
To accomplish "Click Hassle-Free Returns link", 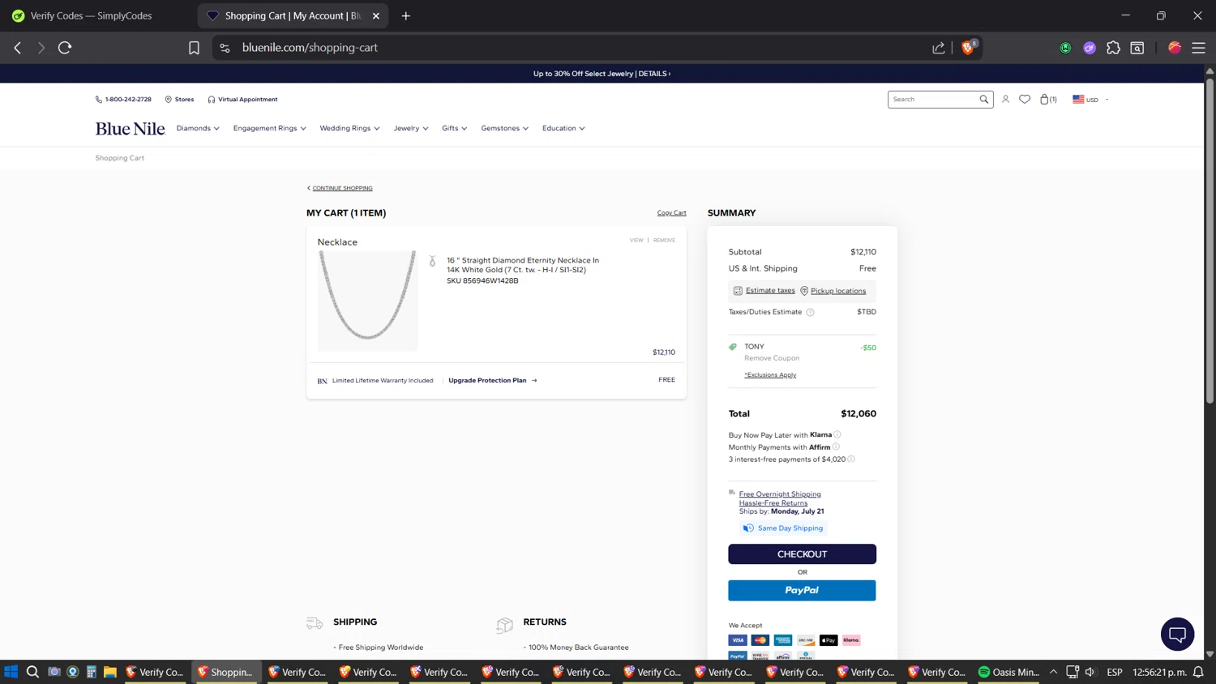I will point(773,503).
